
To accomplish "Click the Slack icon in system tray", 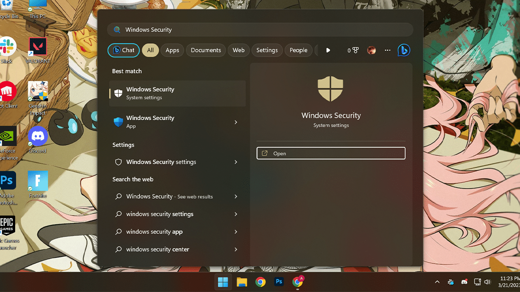I will click(451, 282).
